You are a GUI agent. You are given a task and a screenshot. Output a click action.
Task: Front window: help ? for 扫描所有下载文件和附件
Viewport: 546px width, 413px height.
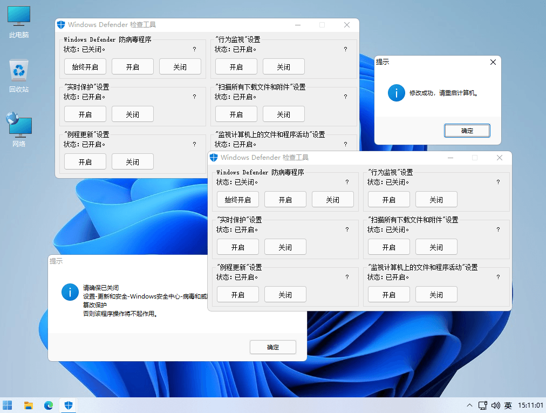coord(499,229)
